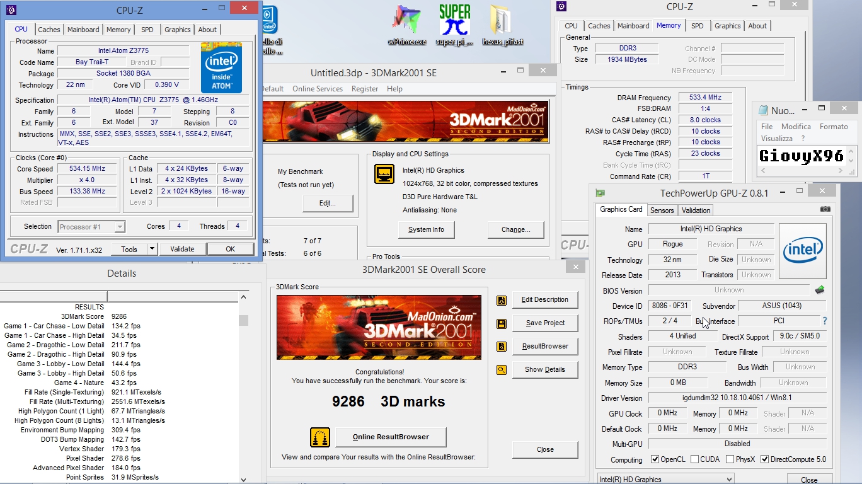Toggle the OpenCL checkbox in GPU-Z
This screenshot has width=862, height=484.
point(655,459)
